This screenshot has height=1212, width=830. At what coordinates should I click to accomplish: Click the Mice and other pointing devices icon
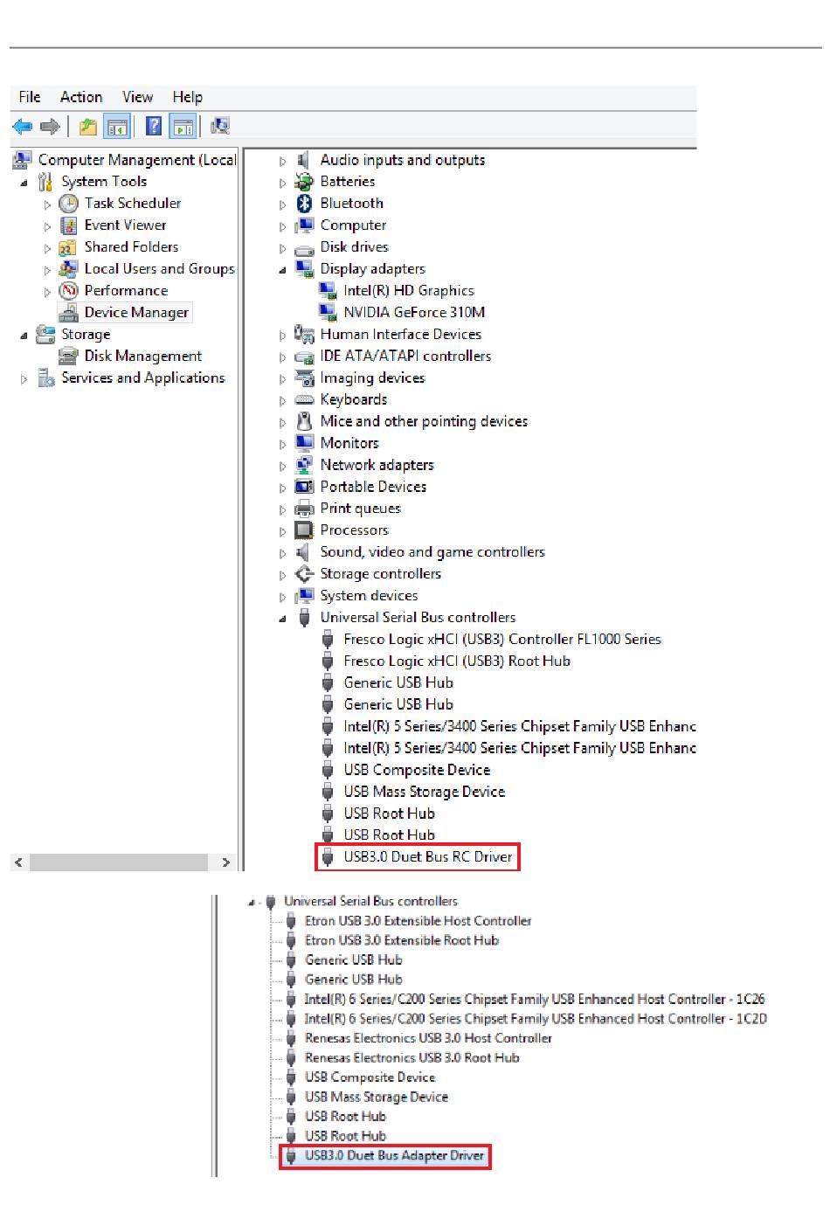[304, 421]
